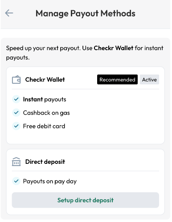Image resolution: width=172 pixels, height=222 pixels.
Task: Click the Instant payouts text
Action: coord(45,99)
